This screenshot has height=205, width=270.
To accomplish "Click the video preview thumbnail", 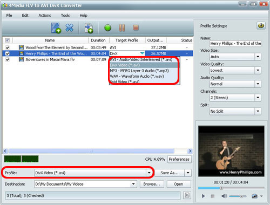I will click(231, 151).
